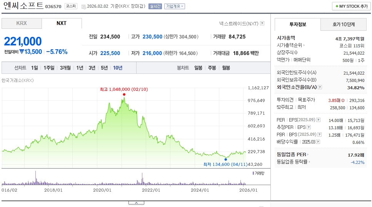Image resolution: width=372 pixels, height=207 pixels.
Task: Click the 저가 value 216,000
Action: (152, 53)
